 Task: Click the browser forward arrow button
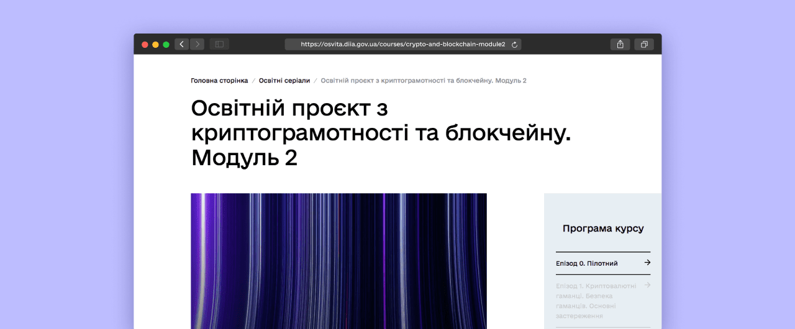pos(197,44)
